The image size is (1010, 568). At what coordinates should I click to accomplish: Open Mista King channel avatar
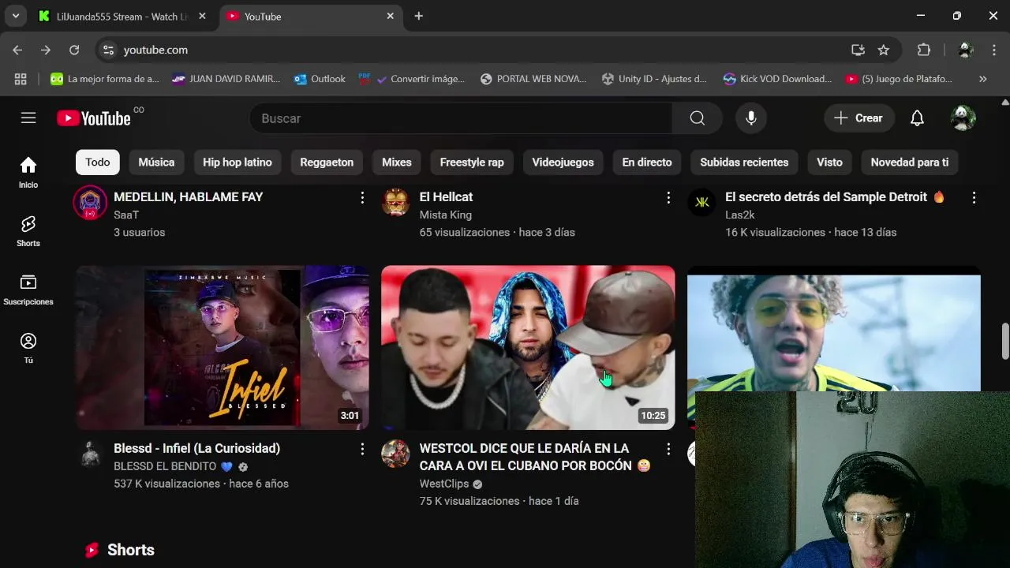[x=395, y=202]
